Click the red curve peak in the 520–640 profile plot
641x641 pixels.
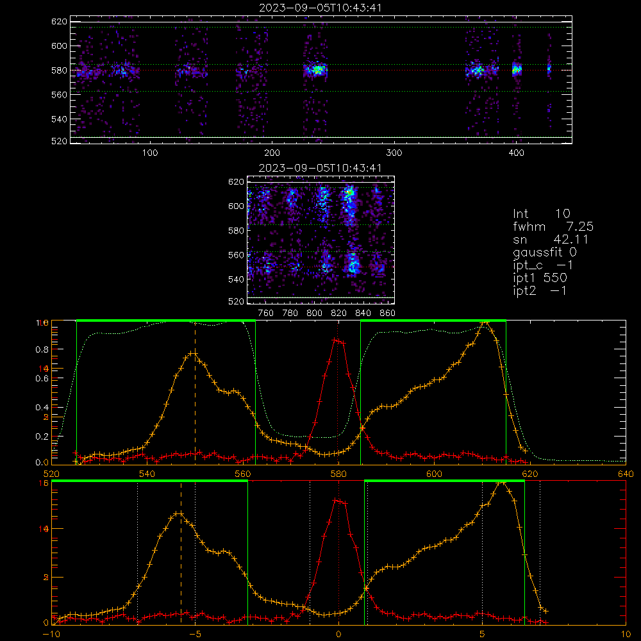pyautogui.click(x=336, y=339)
